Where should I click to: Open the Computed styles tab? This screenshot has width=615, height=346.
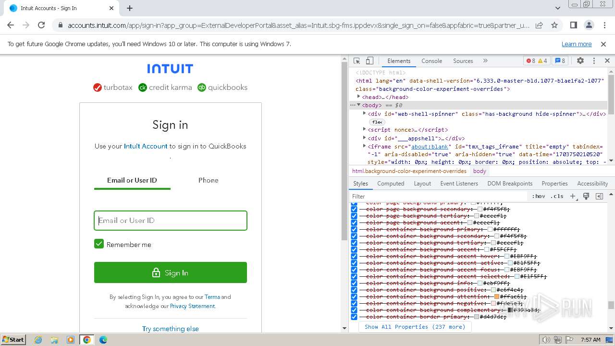[391, 184]
